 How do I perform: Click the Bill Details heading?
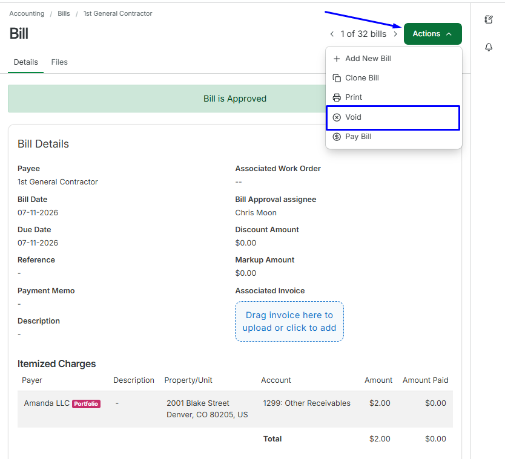click(x=43, y=144)
